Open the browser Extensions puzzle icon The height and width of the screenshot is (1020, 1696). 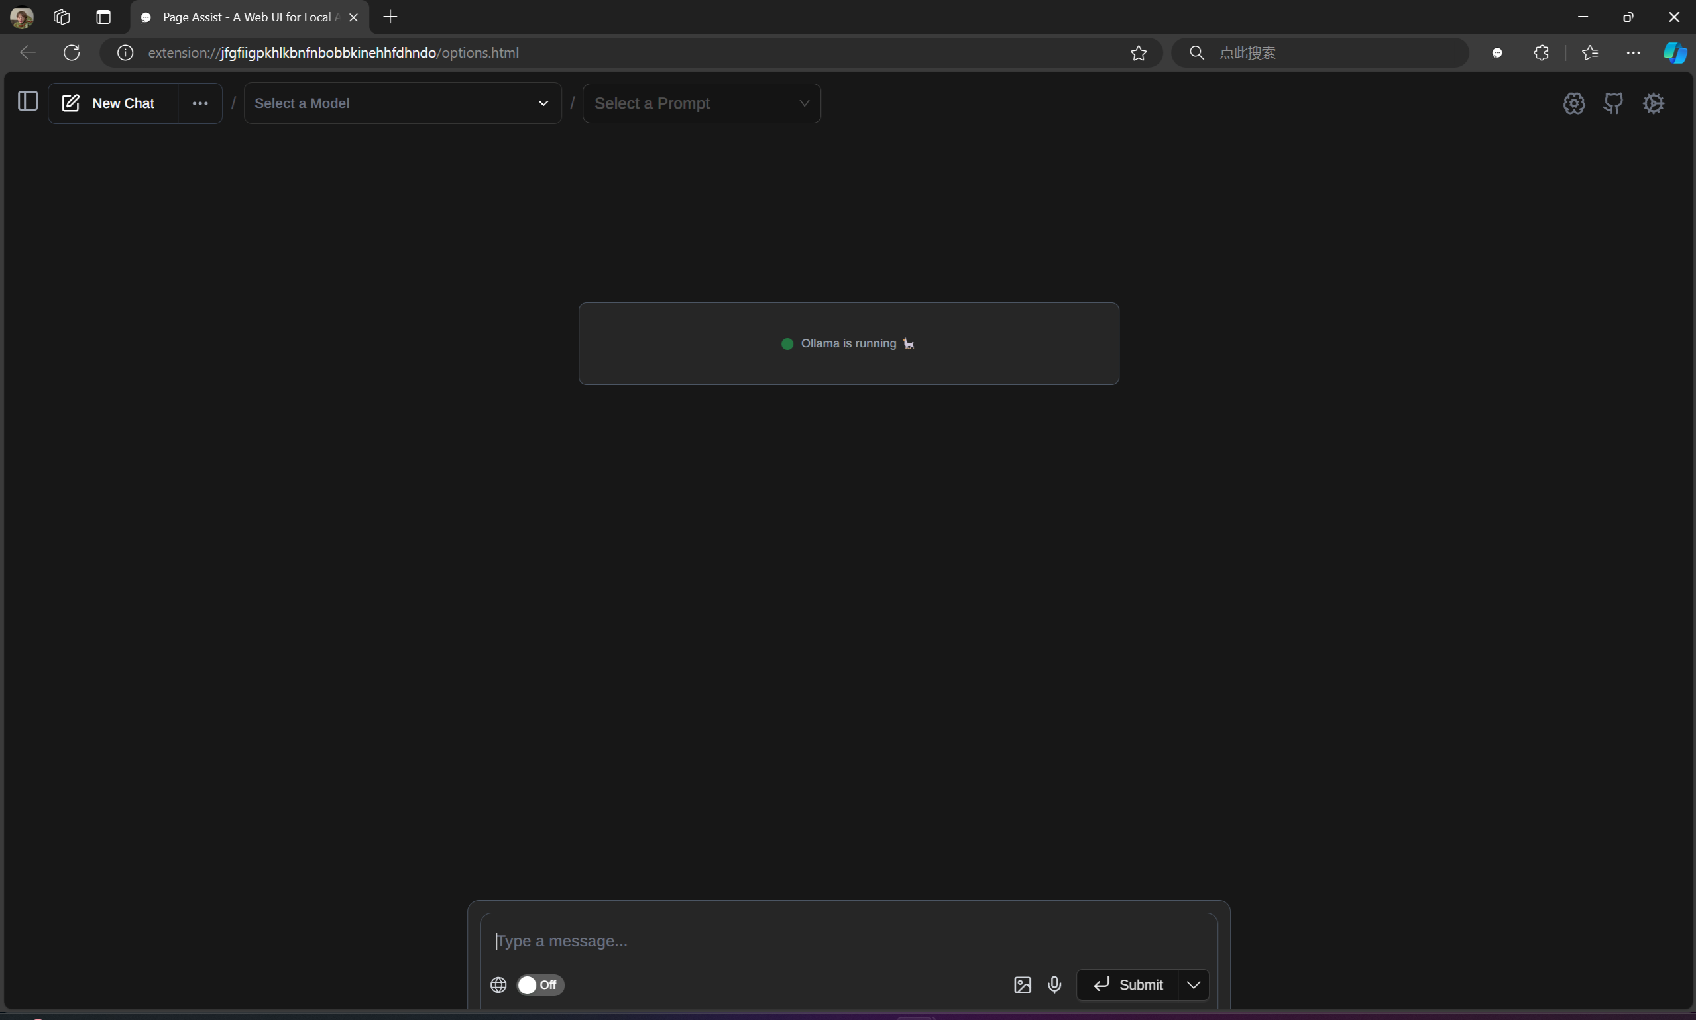click(x=1541, y=53)
